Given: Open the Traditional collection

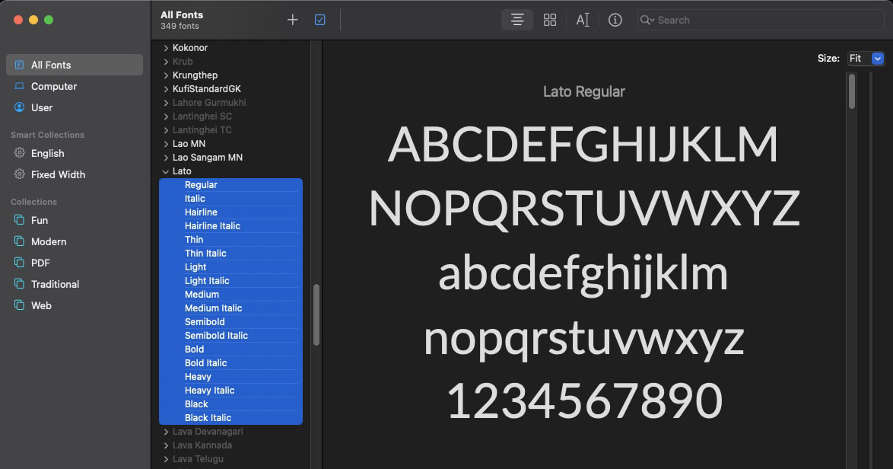Looking at the screenshot, I should (x=75, y=284).
